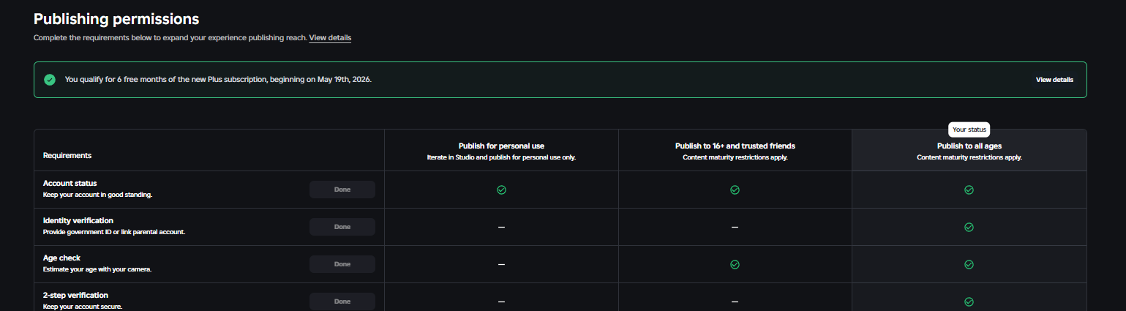Click the Done button for Age check
This screenshot has width=1126, height=311.
coord(342,264)
